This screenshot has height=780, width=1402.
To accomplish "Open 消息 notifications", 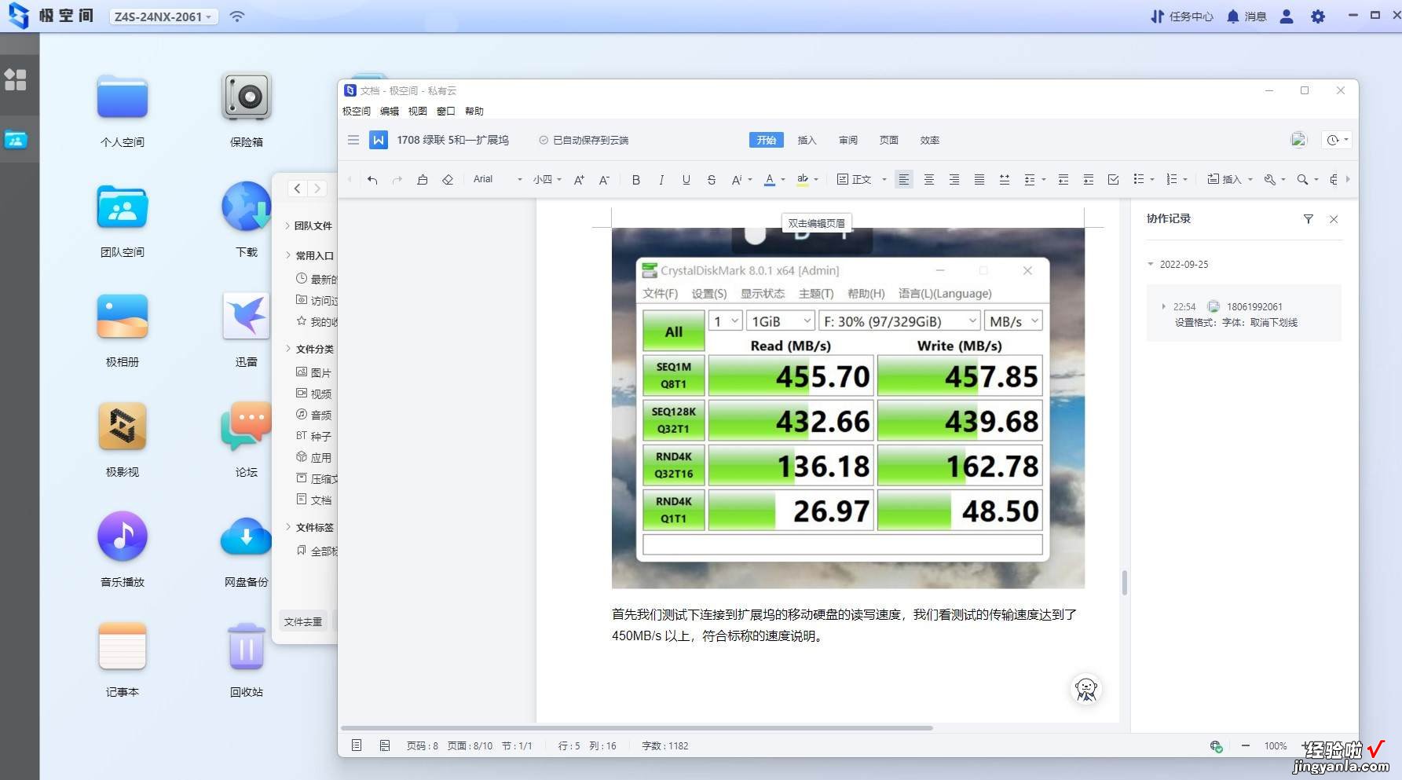I will 1246,16.
